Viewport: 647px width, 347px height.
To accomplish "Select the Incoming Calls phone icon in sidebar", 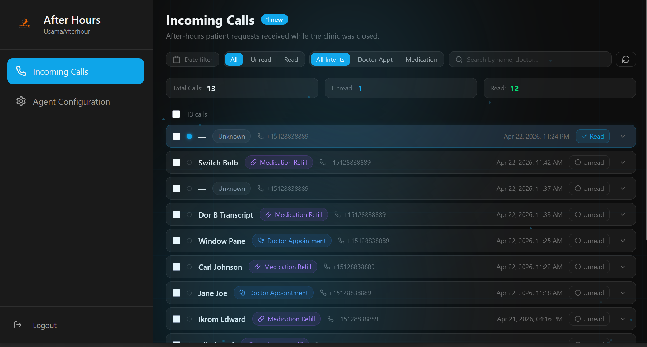I will point(21,71).
